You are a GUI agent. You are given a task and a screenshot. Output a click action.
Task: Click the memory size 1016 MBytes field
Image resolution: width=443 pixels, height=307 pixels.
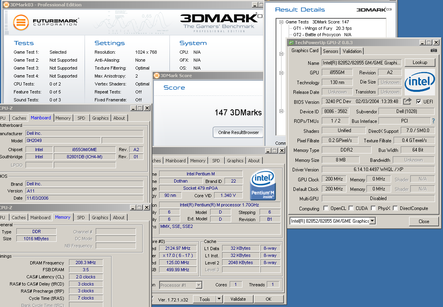point(36,239)
